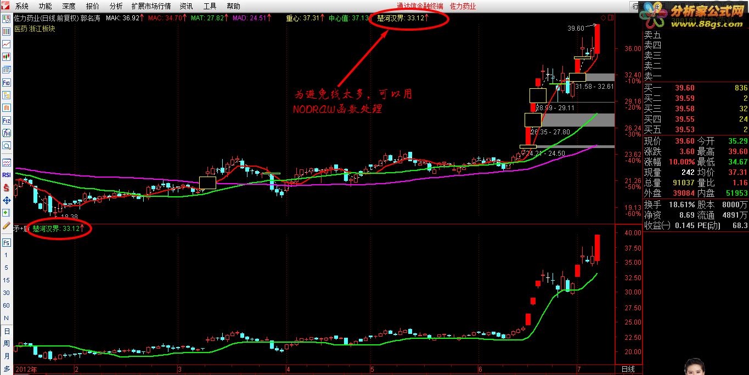The image size is (749, 375).
Task: Click the 日线 label at bottom right
Action: tap(628, 369)
